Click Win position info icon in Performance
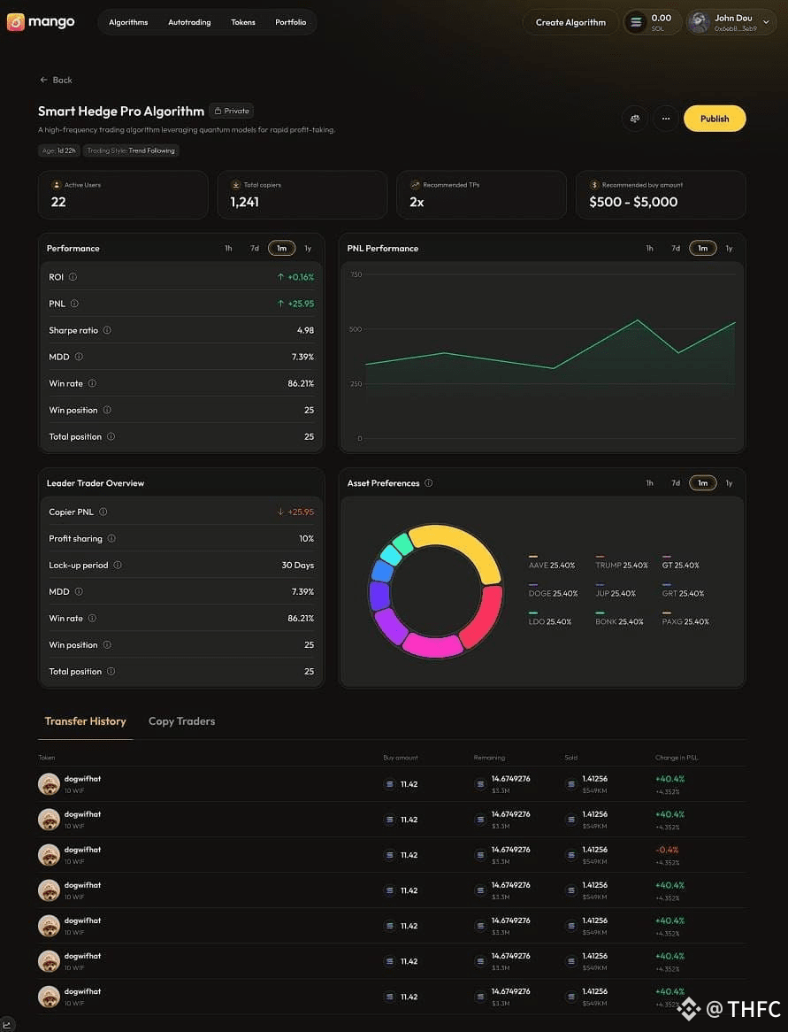Screen dimensions: 788x1032 (107, 410)
